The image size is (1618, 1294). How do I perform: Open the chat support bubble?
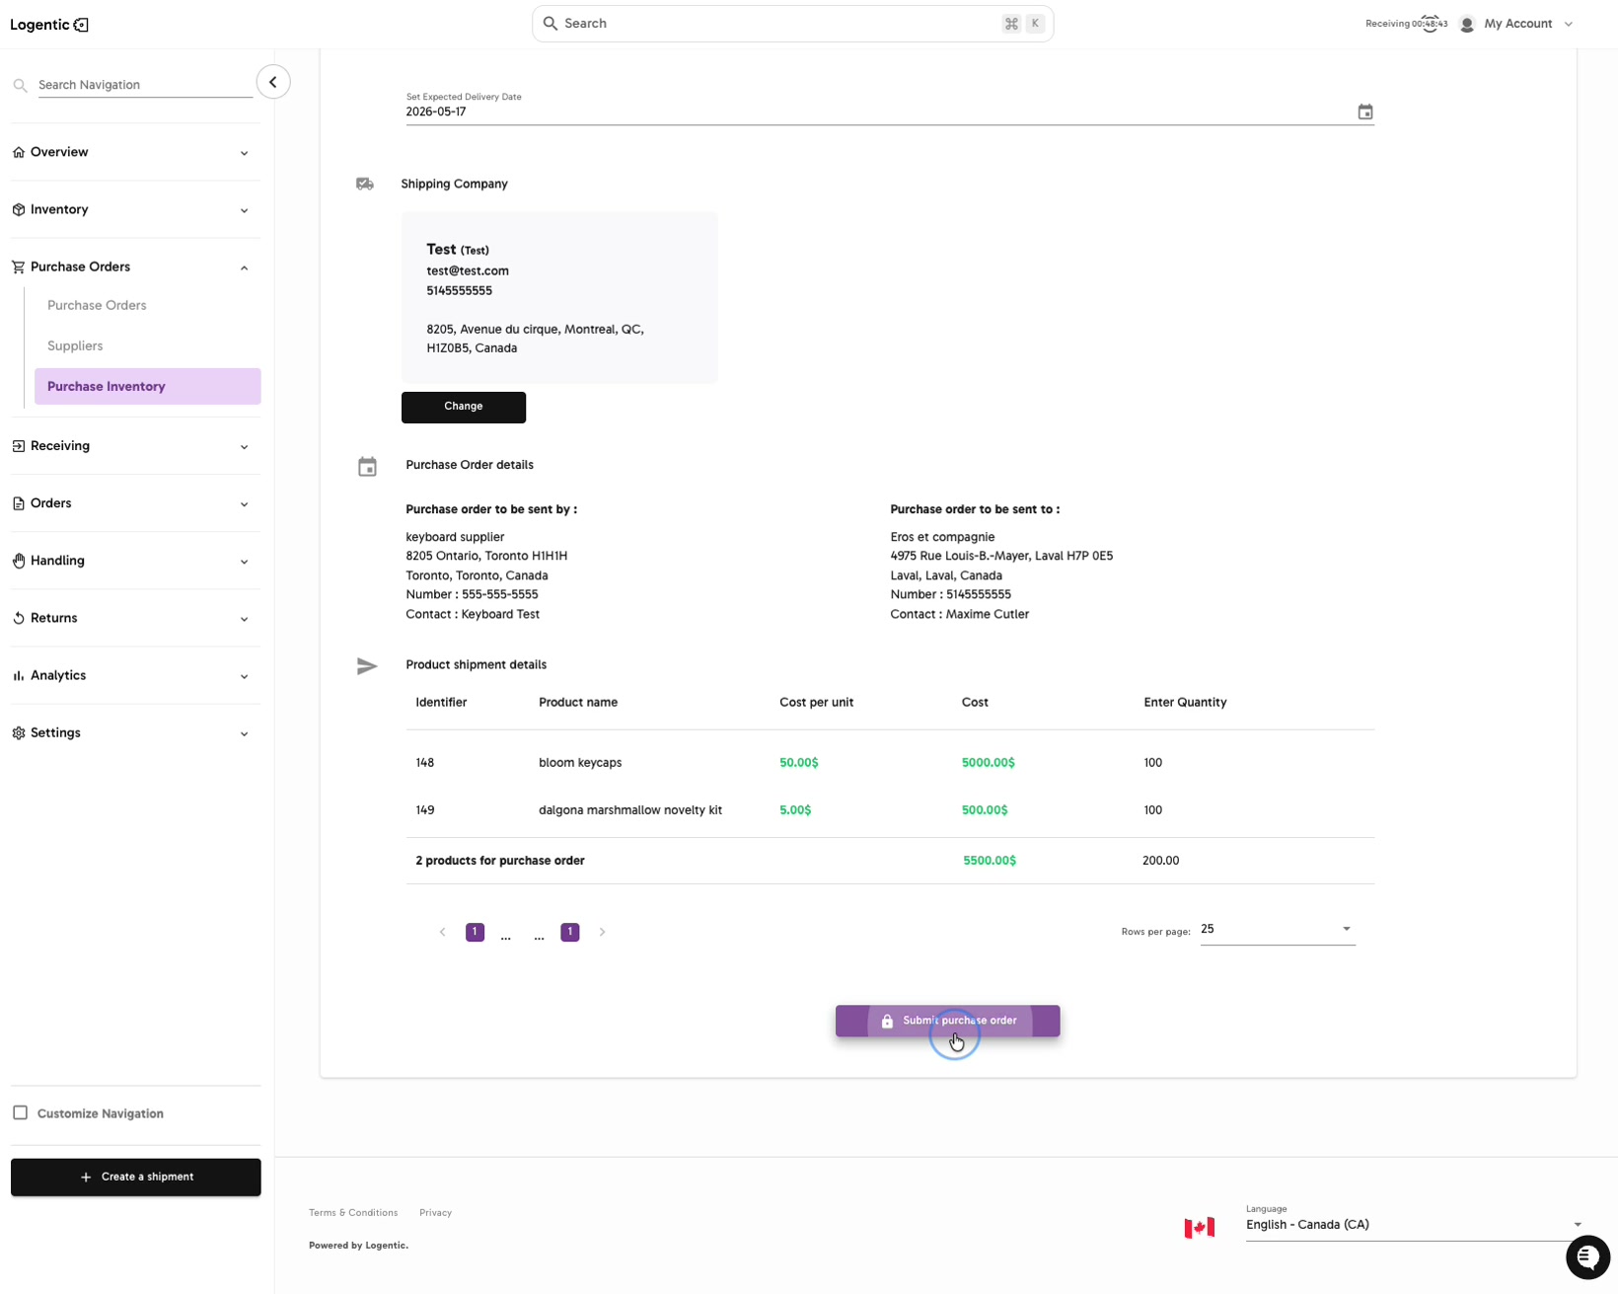1587,1256
